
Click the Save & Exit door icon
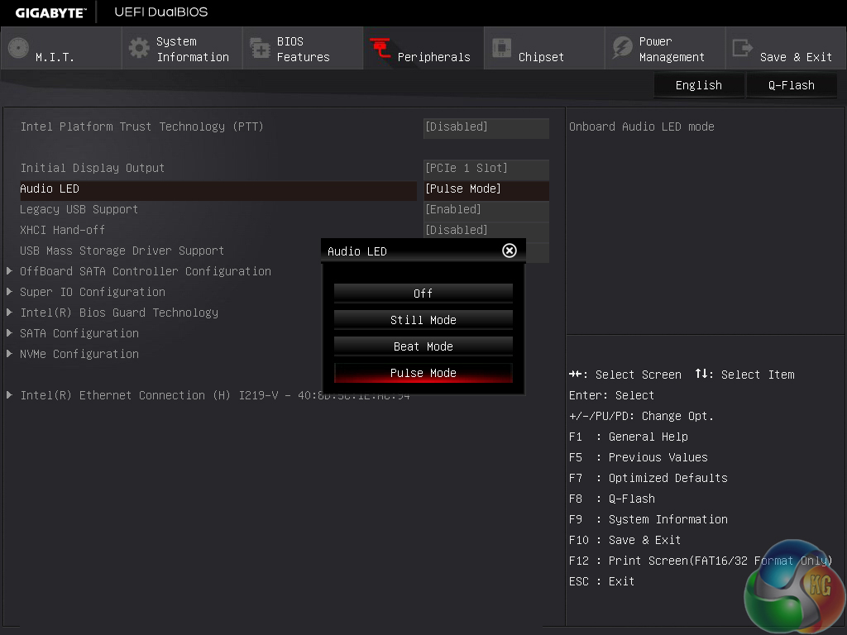click(x=743, y=48)
